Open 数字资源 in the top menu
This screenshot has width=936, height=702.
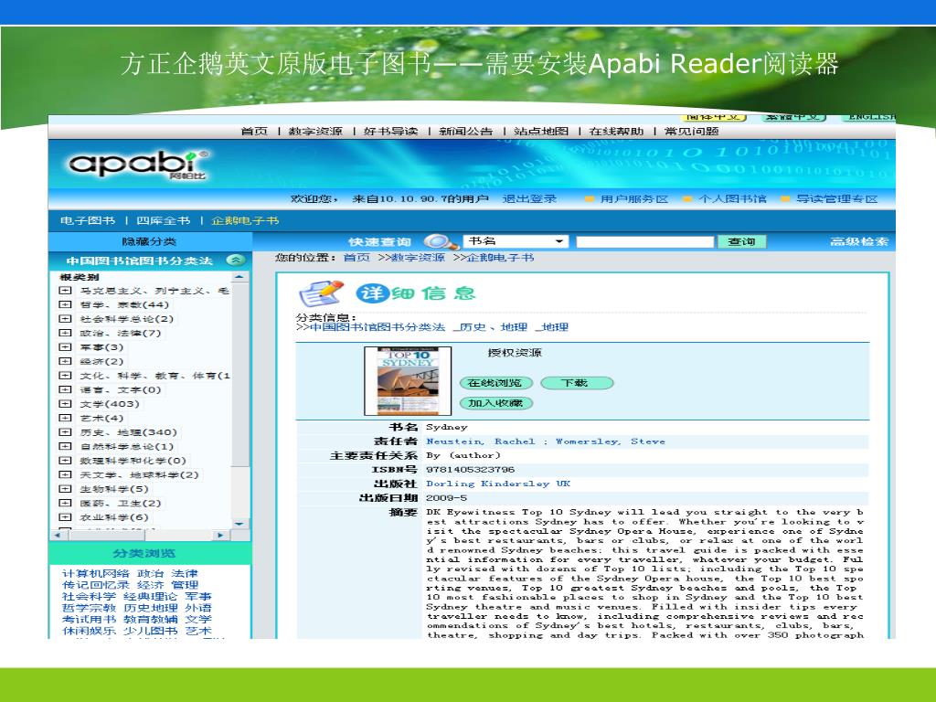tap(315, 132)
